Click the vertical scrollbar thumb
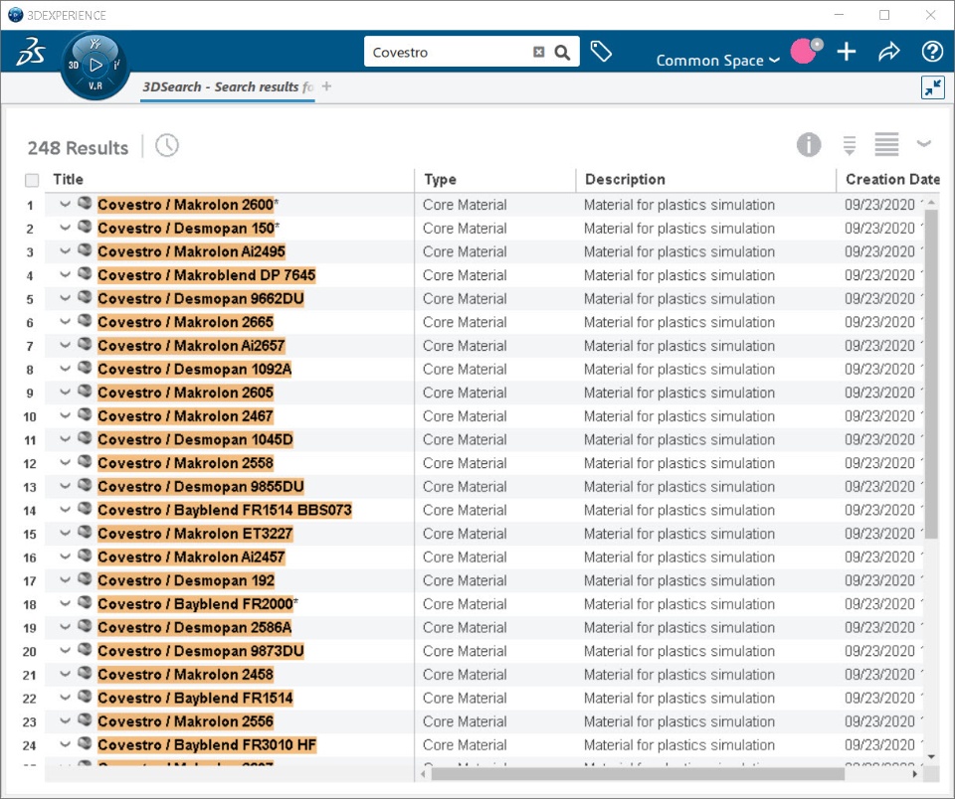The width and height of the screenshot is (955, 799). (x=931, y=374)
